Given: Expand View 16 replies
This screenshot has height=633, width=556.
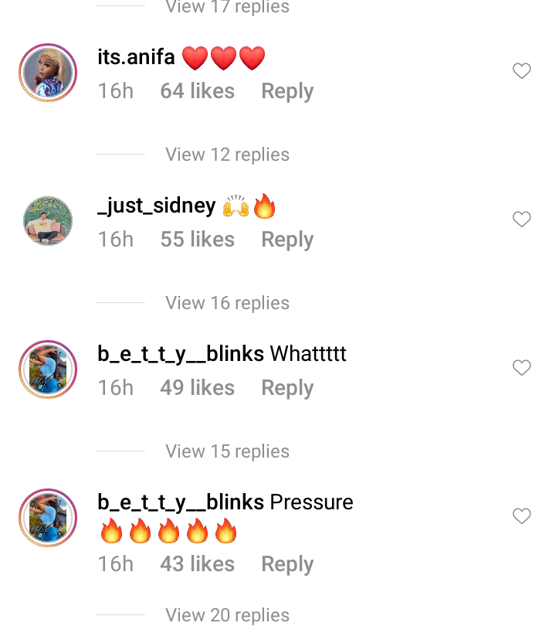Looking at the screenshot, I should (x=227, y=303).
